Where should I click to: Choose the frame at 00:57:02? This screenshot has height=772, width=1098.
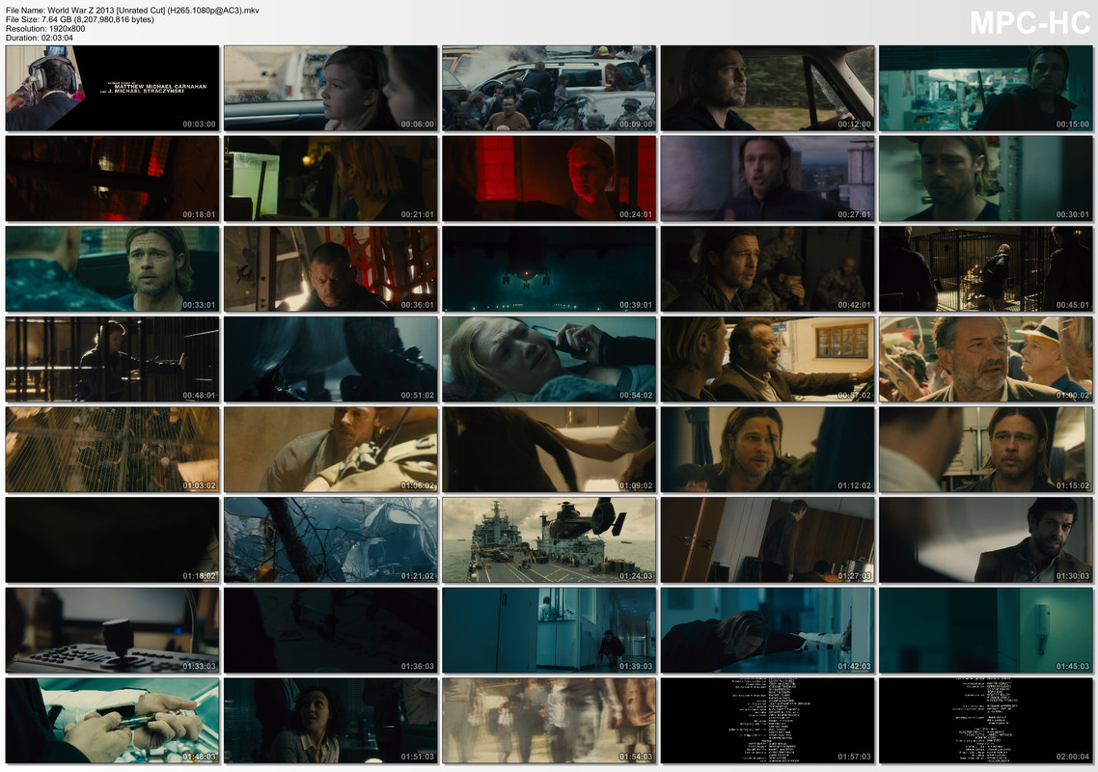[x=767, y=359]
